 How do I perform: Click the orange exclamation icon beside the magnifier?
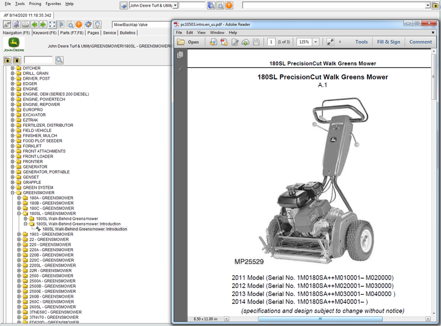click(79, 25)
